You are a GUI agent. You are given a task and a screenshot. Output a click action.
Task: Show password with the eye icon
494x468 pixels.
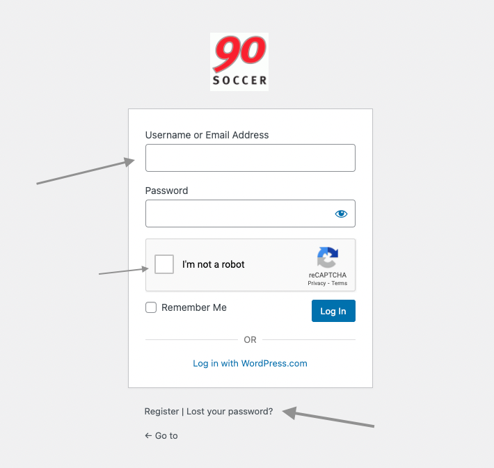[341, 214]
